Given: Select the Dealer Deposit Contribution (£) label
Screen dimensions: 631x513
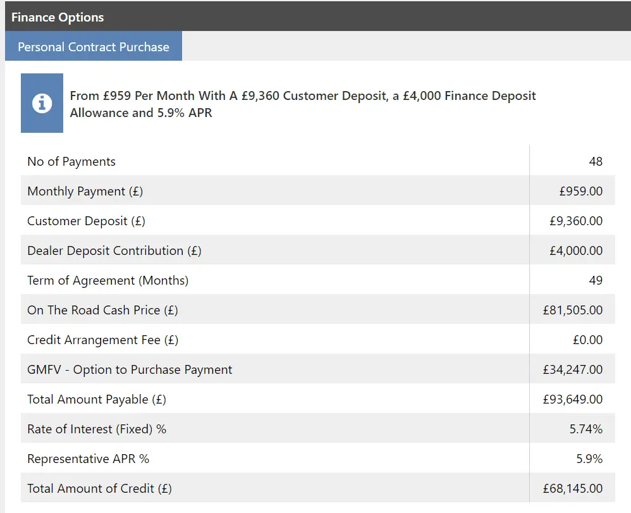Looking at the screenshot, I should point(114,250).
